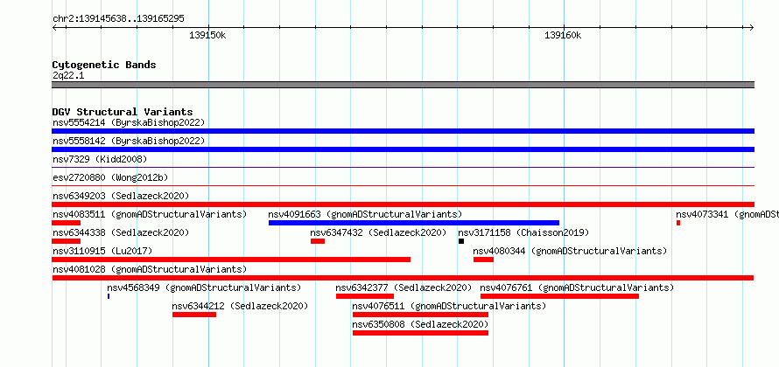Click the nsv3110915 (Lu2017) label
This screenshot has width=779, height=367.
[102, 251]
